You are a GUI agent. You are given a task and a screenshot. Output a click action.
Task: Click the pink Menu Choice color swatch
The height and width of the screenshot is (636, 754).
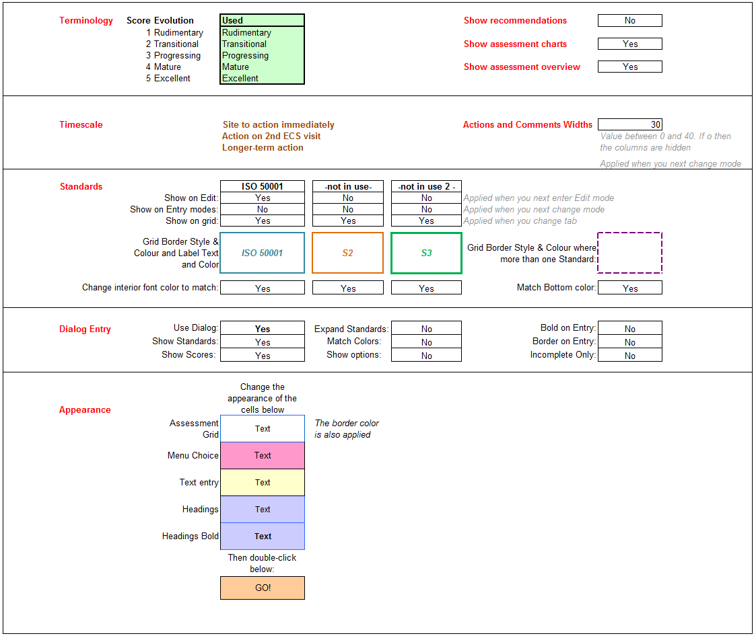[262, 455]
